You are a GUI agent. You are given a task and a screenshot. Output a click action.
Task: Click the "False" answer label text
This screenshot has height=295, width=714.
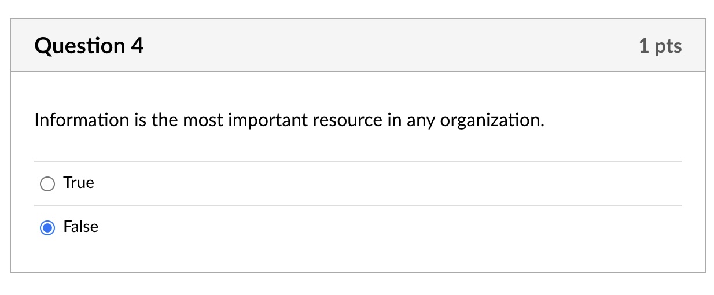(81, 227)
